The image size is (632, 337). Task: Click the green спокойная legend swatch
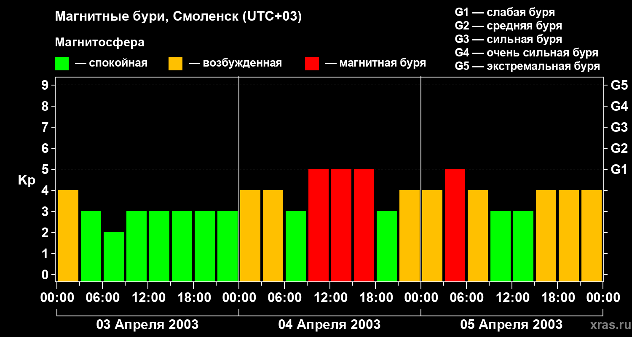click(62, 64)
